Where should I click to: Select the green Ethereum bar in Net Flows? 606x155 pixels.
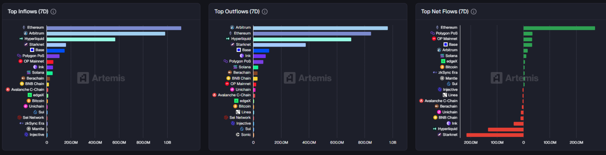pyautogui.click(x=559, y=28)
